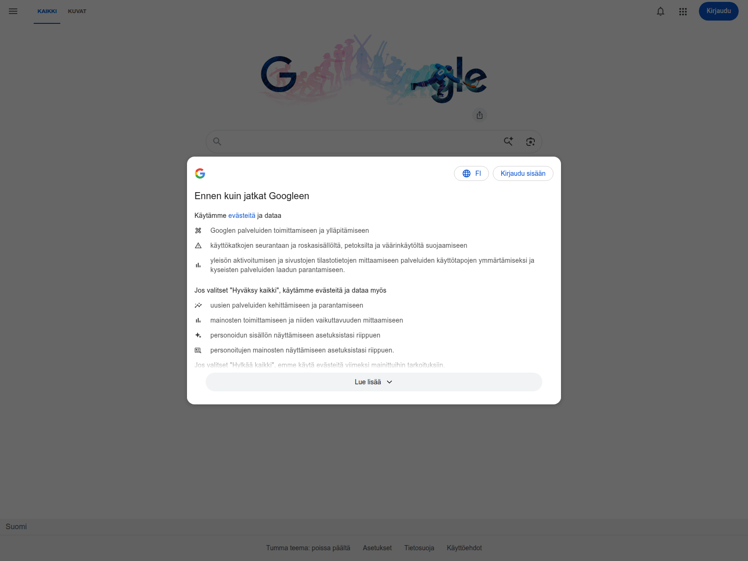Open the FI language selector
Screen dimensions: 748x561
click(x=471, y=173)
